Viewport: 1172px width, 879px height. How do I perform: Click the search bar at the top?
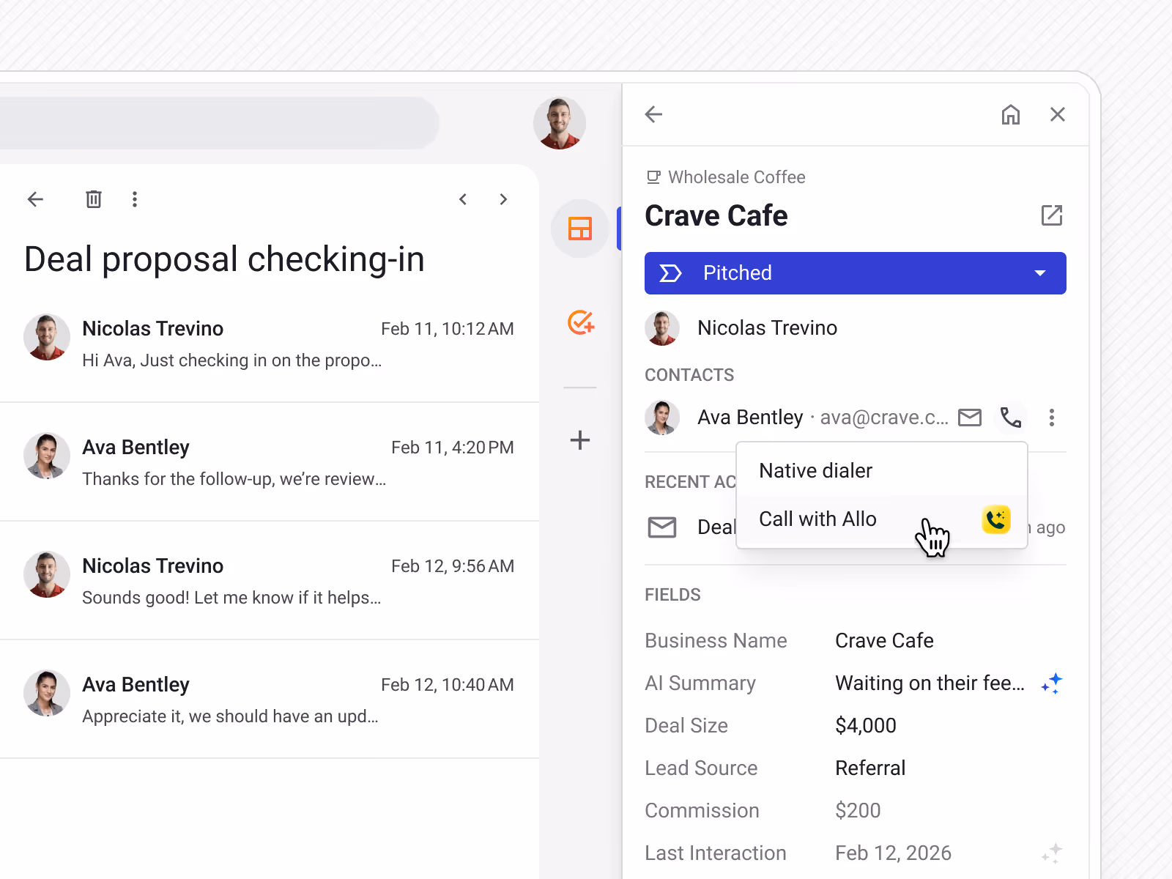(218, 123)
